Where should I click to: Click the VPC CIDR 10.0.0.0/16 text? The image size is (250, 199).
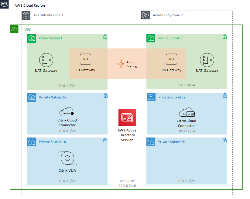[x=127, y=184]
